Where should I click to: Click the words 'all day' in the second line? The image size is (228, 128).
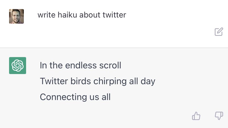pyautogui.click(x=142, y=81)
